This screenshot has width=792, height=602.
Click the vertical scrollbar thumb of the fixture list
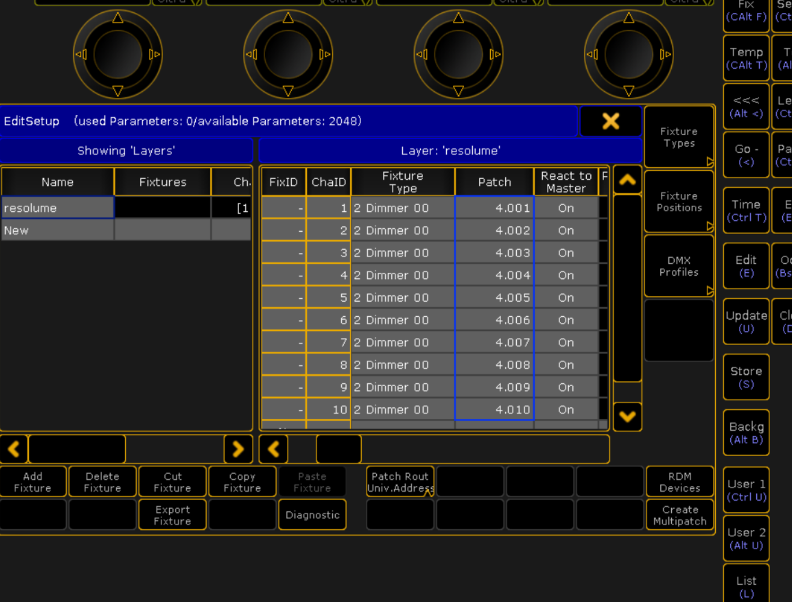627,288
